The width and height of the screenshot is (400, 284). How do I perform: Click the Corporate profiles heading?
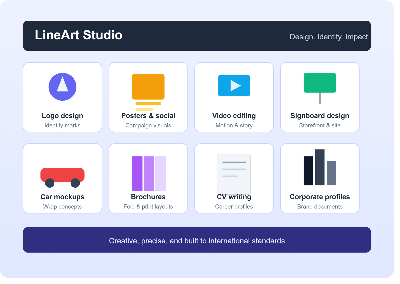pos(320,197)
